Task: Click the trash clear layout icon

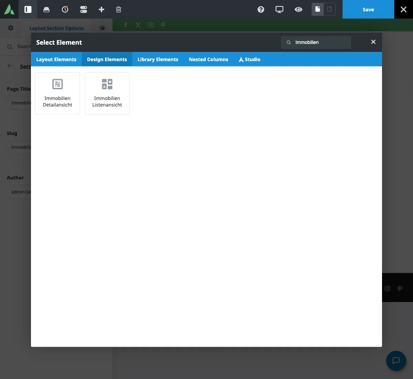Action: tap(119, 10)
